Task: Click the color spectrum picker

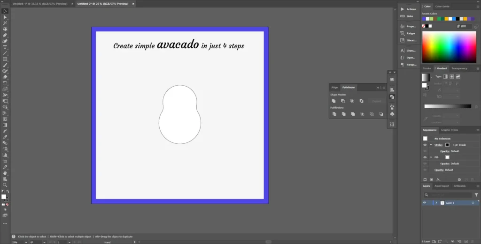Action: [449, 47]
